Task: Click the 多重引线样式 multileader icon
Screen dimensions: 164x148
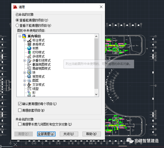Action: [x=29, y=60]
